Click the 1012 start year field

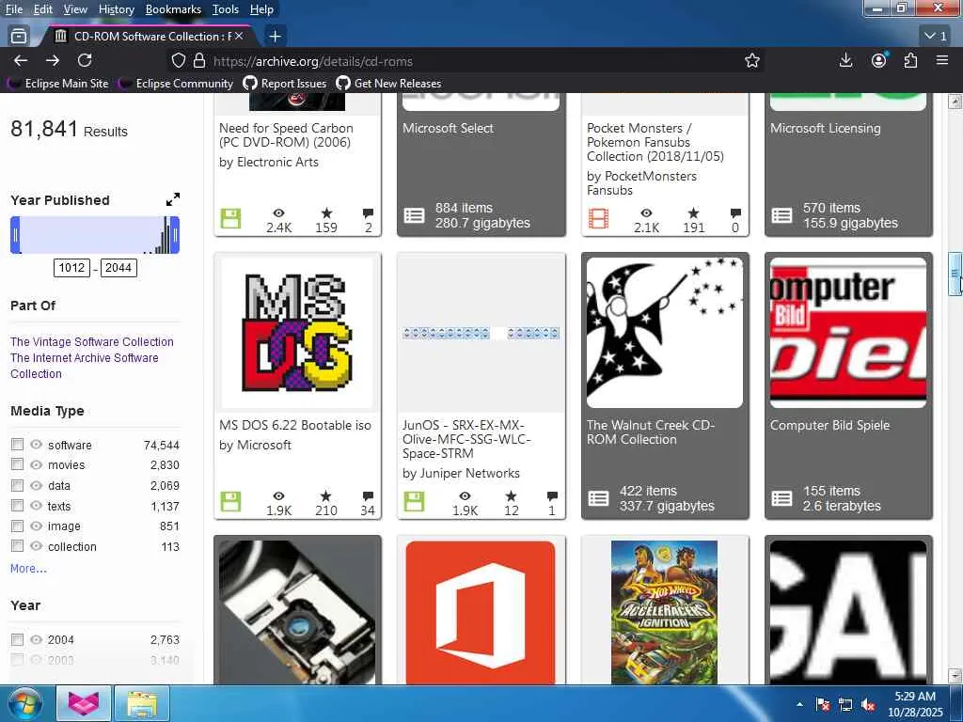tap(71, 268)
